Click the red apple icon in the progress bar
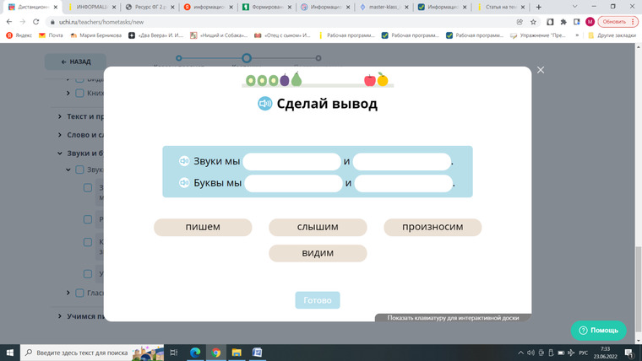Screen dimensions: 642x361 369,80
